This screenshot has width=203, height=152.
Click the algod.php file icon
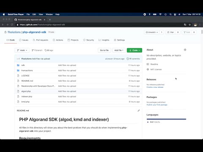(18, 91)
